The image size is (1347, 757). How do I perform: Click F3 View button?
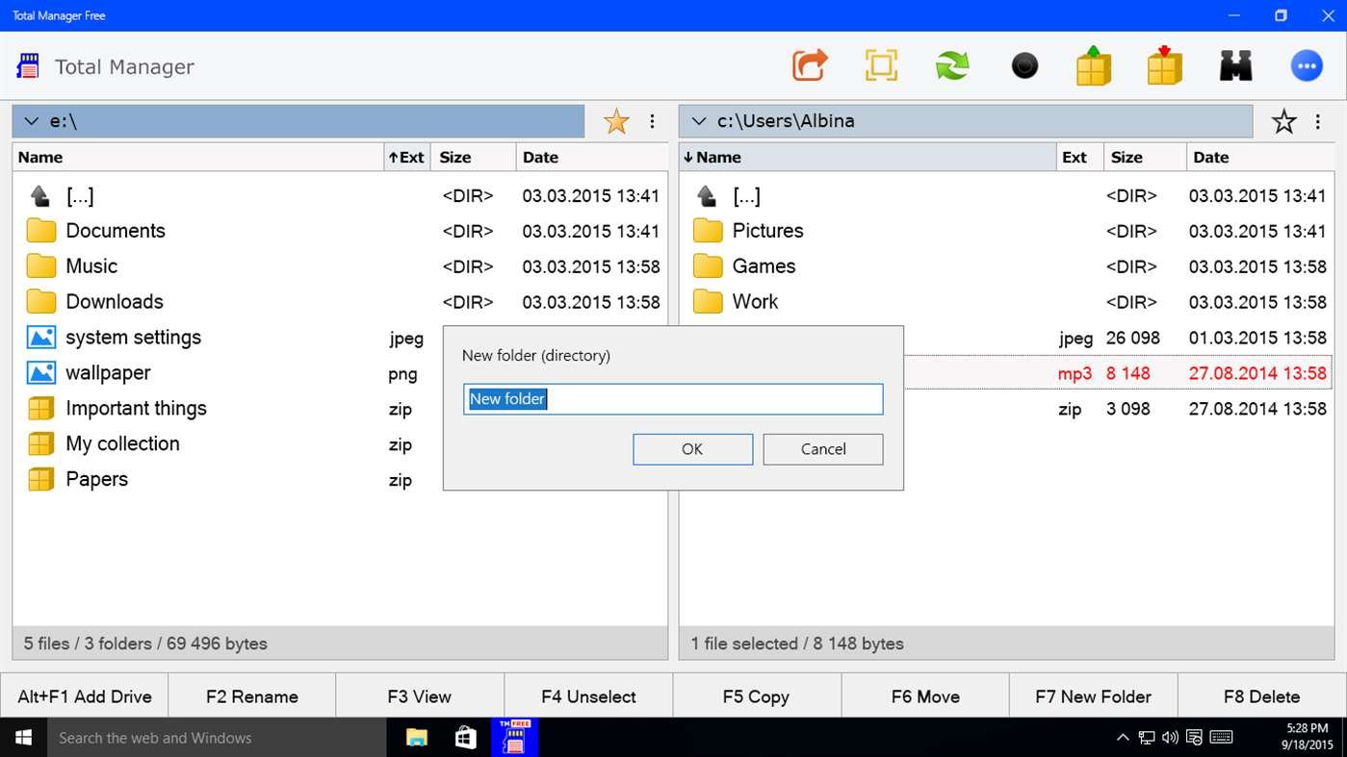pyautogui.click(x=420, y=696)
